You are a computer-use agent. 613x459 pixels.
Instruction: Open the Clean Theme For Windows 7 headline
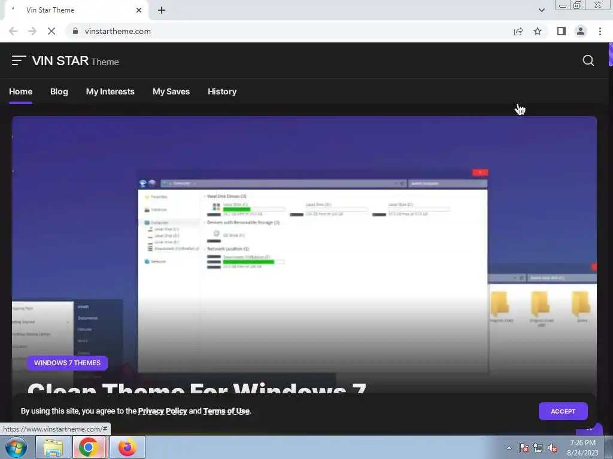(196, 388)
